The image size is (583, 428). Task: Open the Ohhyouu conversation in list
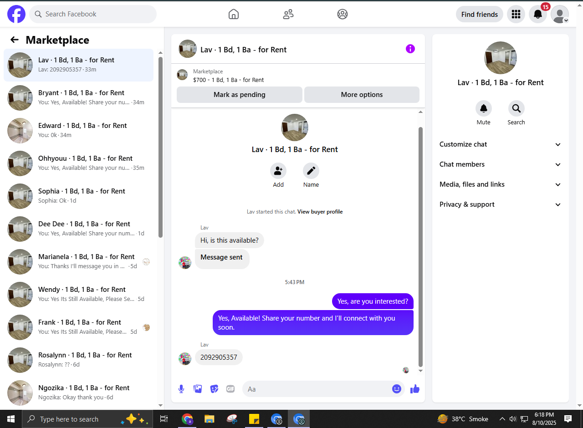[x=78, y=163]
